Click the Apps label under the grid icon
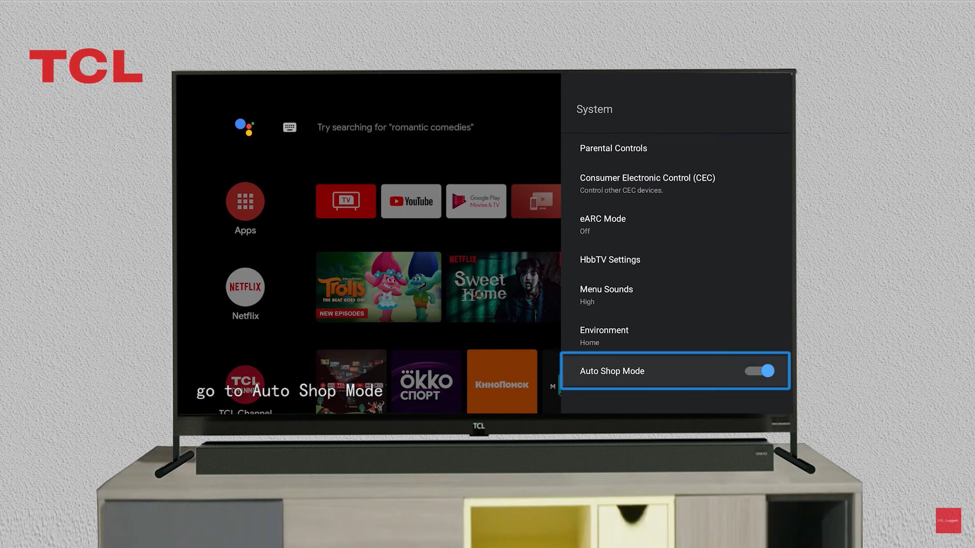This screenshot has height=548, width=975. click(245, 231)
